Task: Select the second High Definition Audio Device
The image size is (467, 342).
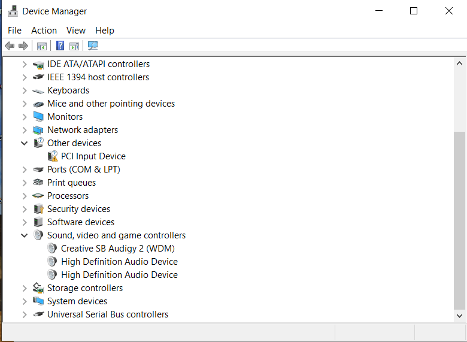Action: coord(119,275)
